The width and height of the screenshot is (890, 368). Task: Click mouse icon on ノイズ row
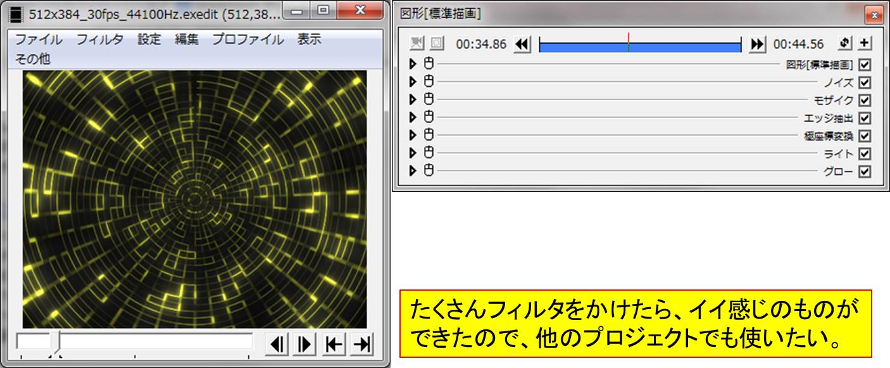(428, 81)
